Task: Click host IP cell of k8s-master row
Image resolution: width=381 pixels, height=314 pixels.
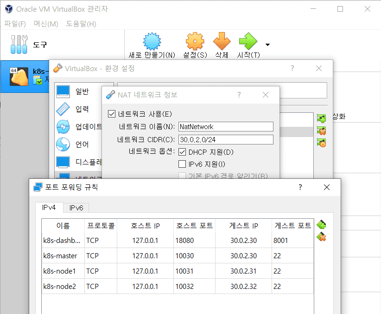Action: 145,256
